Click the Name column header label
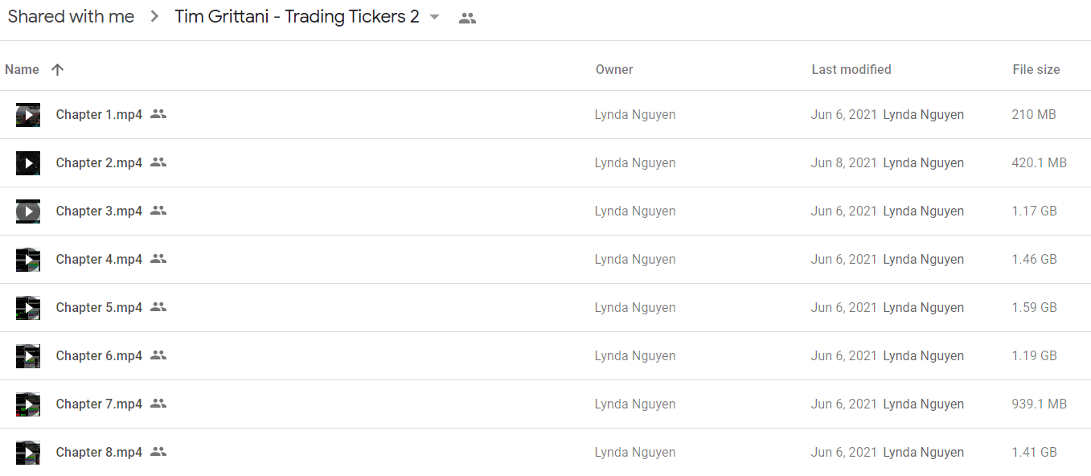The image size is (1091, 476). click(x=22, y=70)
